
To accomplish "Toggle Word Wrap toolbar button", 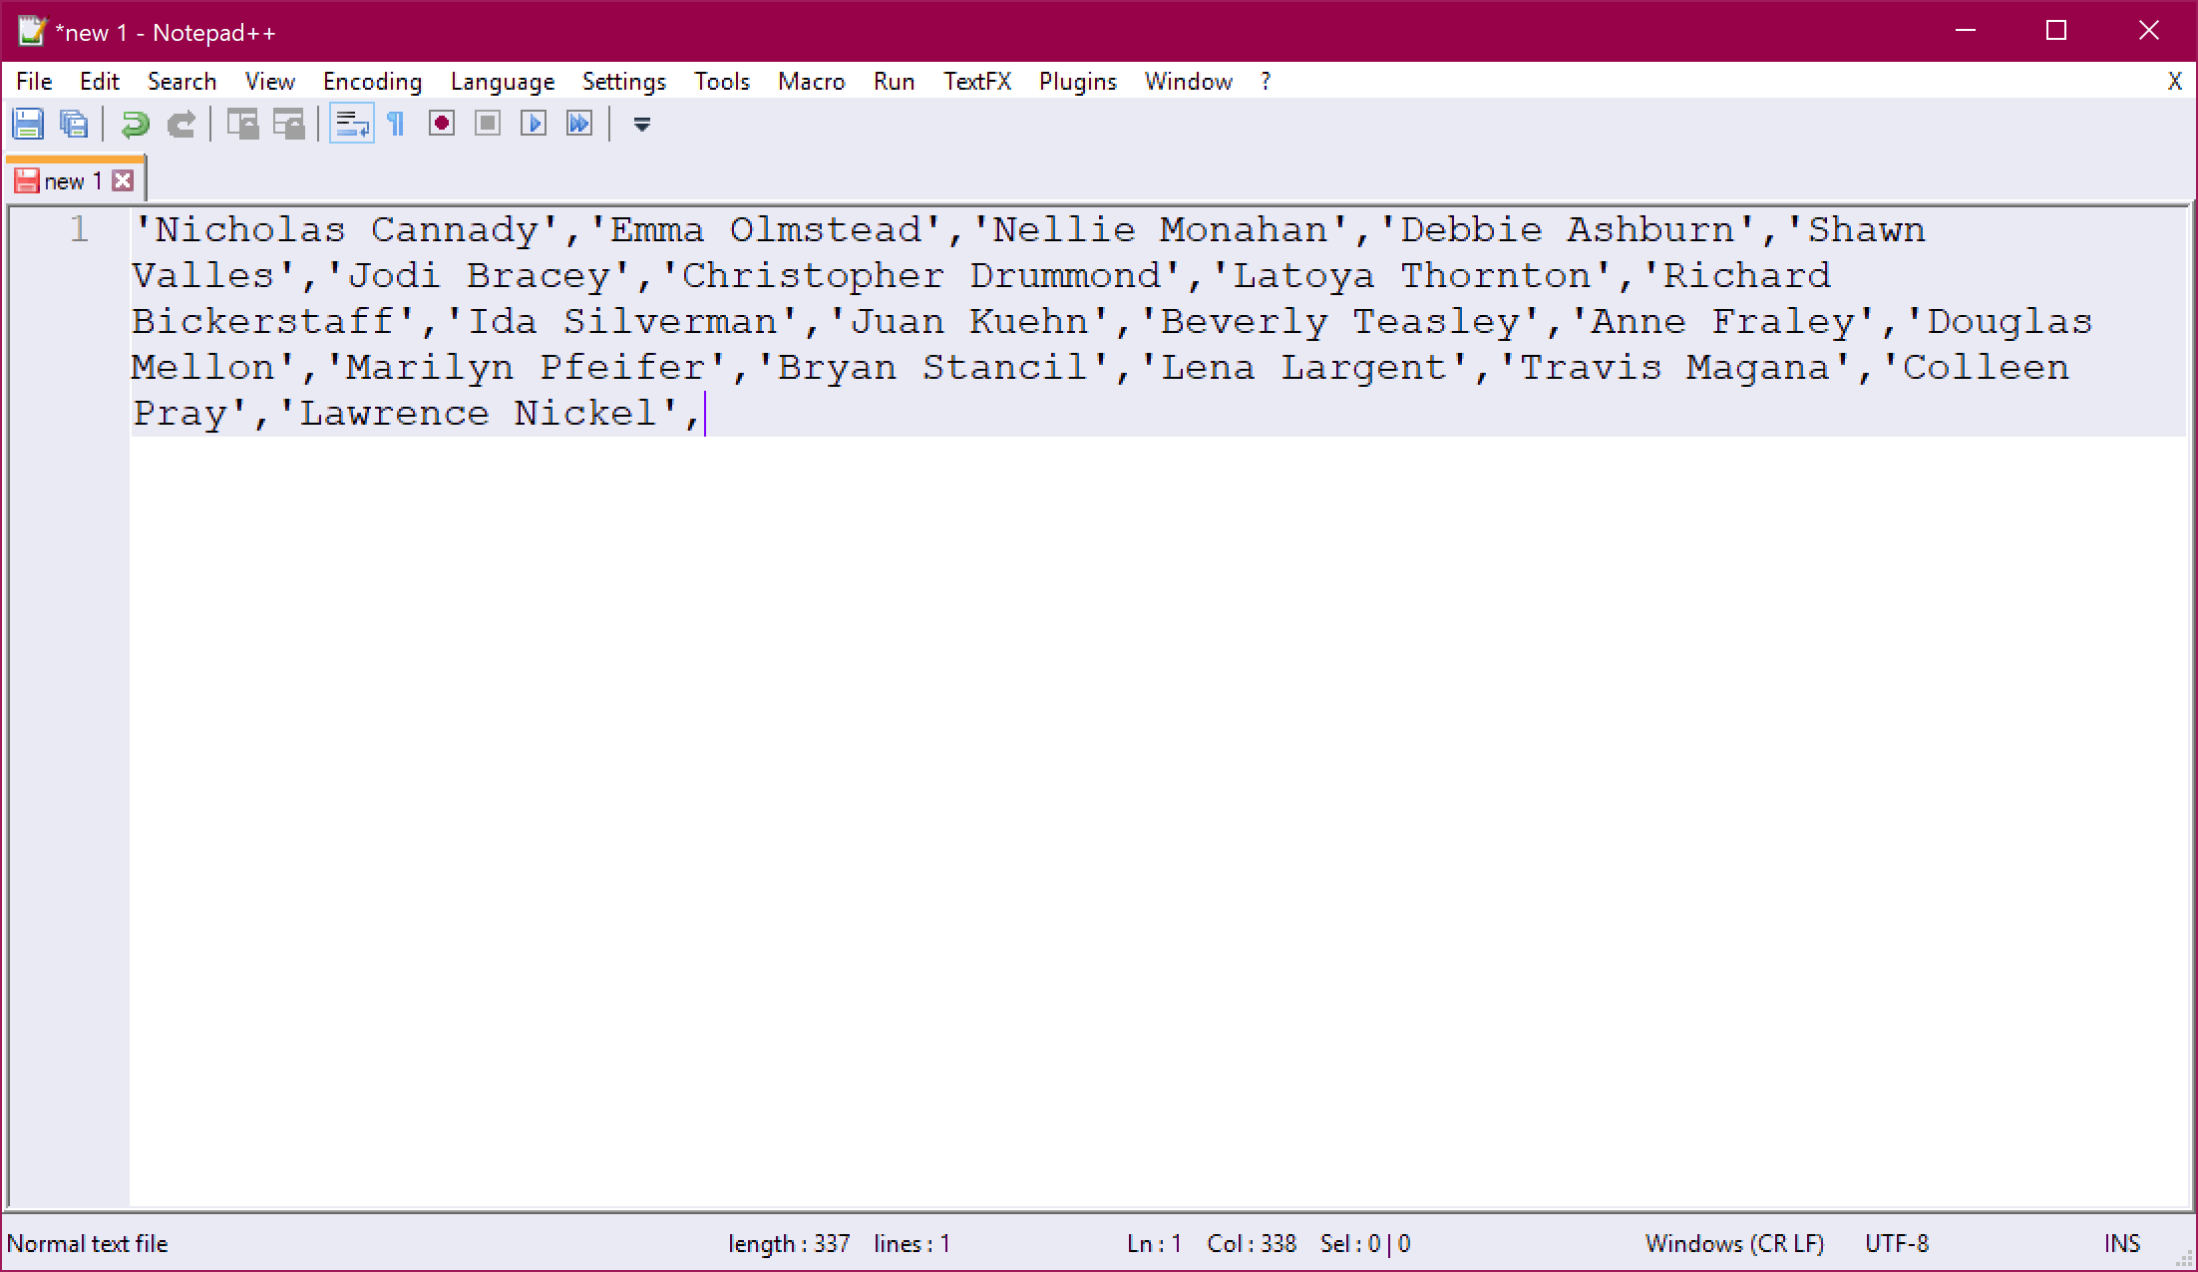I will 351,124.
